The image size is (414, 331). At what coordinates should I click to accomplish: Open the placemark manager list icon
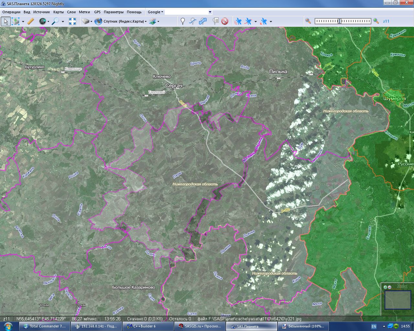click(x=216, y=21)
